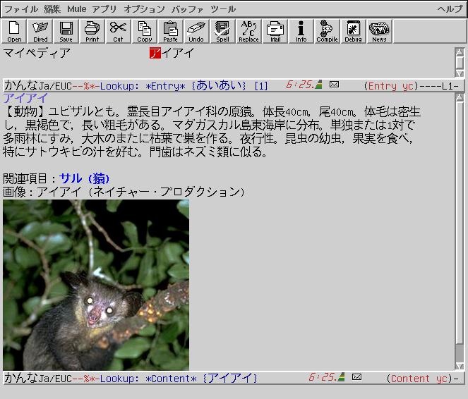468x399 pixels.
Task: Click the Content window scrollbar up arrow
Action: click(x=460, y=97)
